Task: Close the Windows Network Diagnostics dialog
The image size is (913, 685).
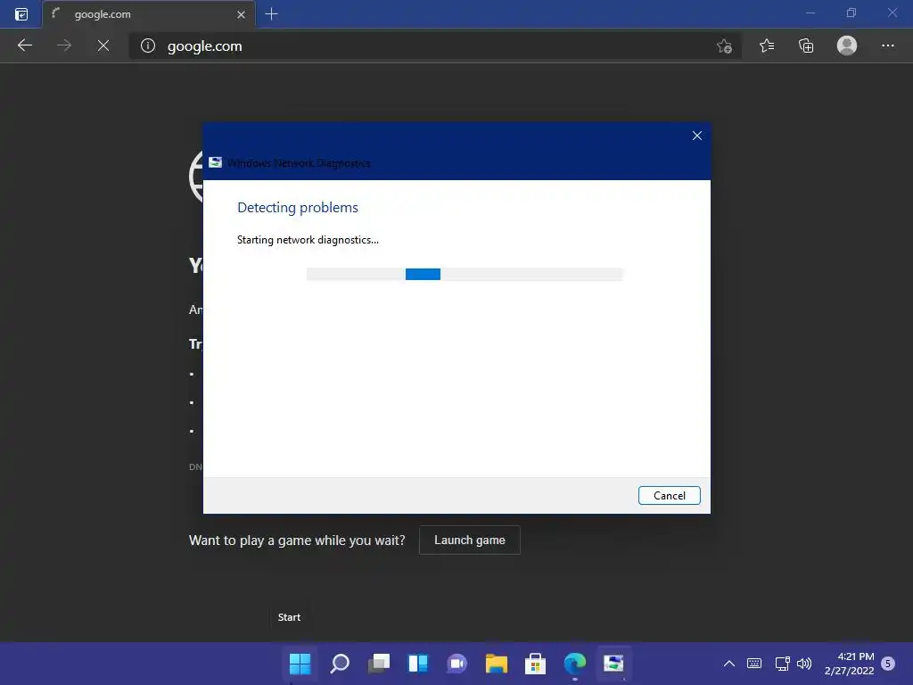Action: 697,136
